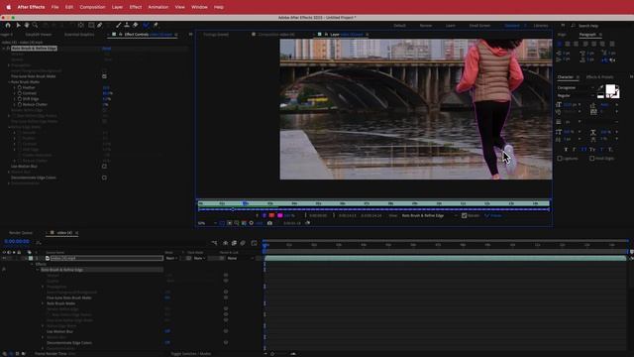The height and width of the screenshot is (357, 634).
Task: Toggle the Contrast stopwatch
Action: point(20,93)
